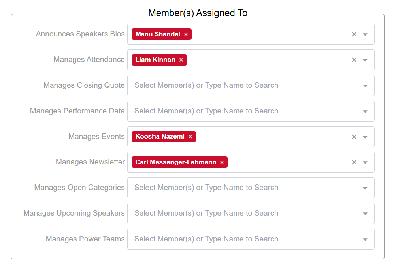Open Manages Upcoming Speakers dropdown arrow
Viewport: 396px width, 267px height.
point(365,214)
